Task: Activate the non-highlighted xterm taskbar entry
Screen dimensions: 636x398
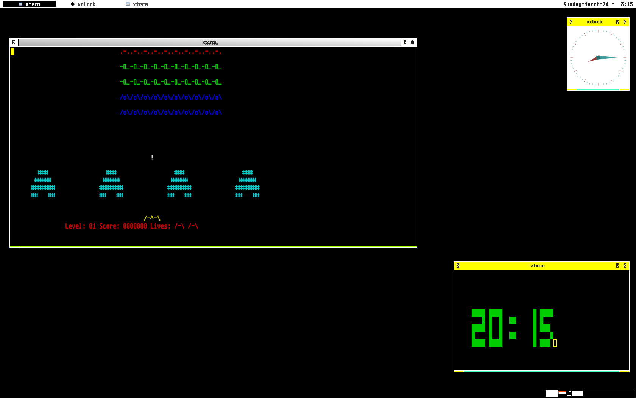Action: [137, 4]
